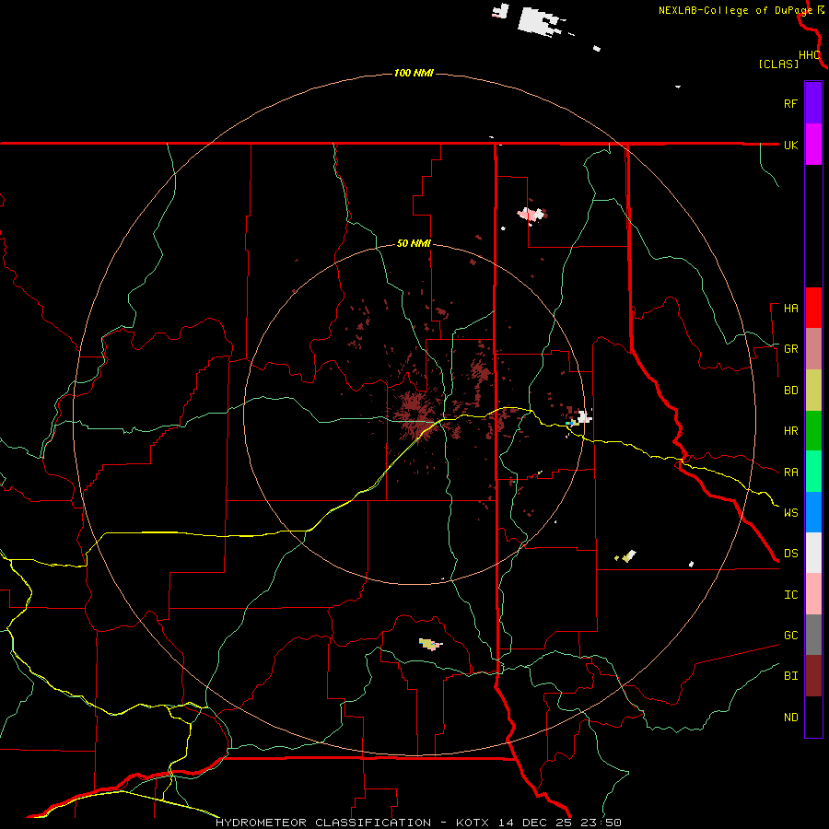Viewport: 829px width, 829px height.
Task: Click the NEXLAB-College of DuPage credit text
Action: point(735,10)
